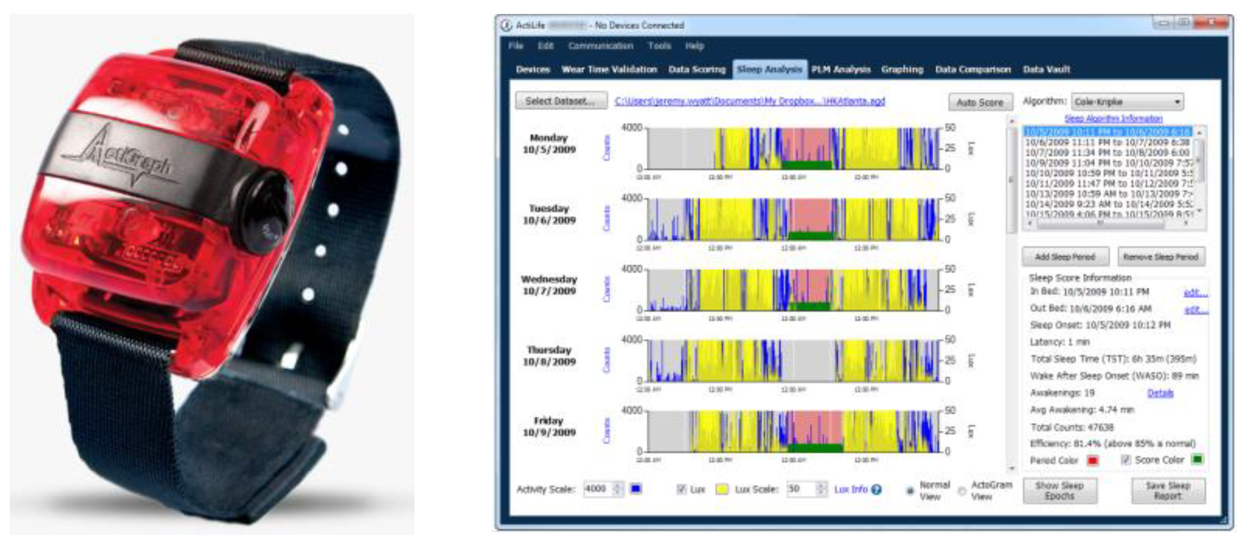This screenshot has width=1248, height=552.
Task: Click the green Score Color swatch
Action: coord(1197,459)
